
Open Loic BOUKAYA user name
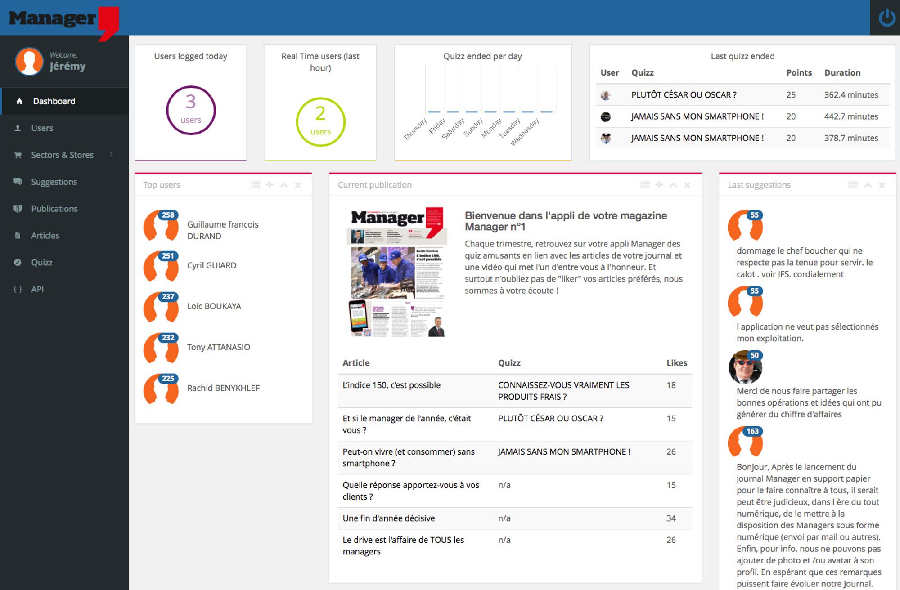[x=214, y=306]
